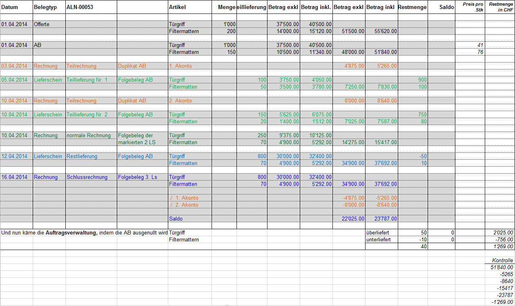The width and height of the screenshot is (515, 306).
Task: Click the 'unterliefert' cell
Action: pos(381,239)
